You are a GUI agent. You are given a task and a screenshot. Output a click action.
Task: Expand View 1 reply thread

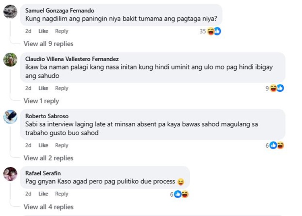(x=41, y=101)
